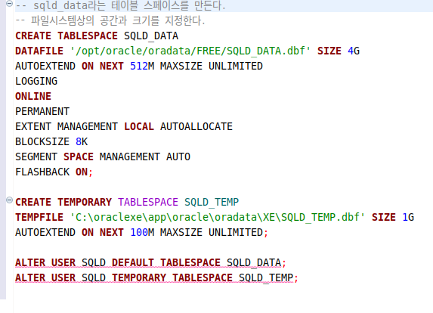This screenshot has width=433, height=313.
Task: Place cursor on 'CREATE TABLESPACE SQLD_DATA' line
Action: [x=97, y=36]
